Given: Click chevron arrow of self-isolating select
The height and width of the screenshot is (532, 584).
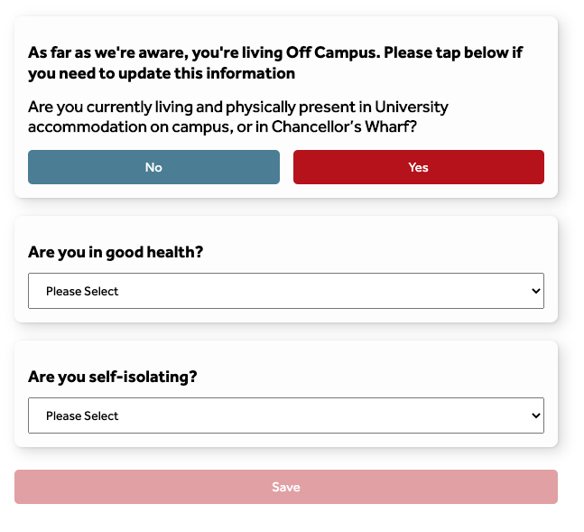Looking at the screenshot, I should coord(536,415).
